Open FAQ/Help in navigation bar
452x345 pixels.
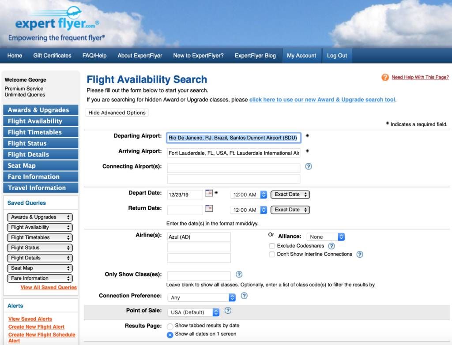[94, 56]
